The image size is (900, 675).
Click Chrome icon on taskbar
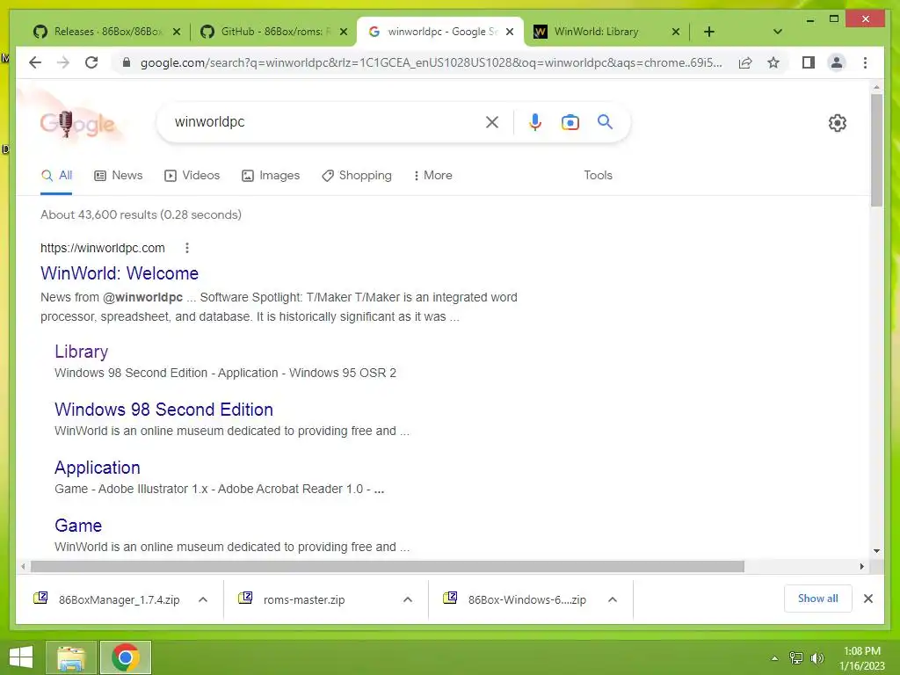[x=125, y=657]
